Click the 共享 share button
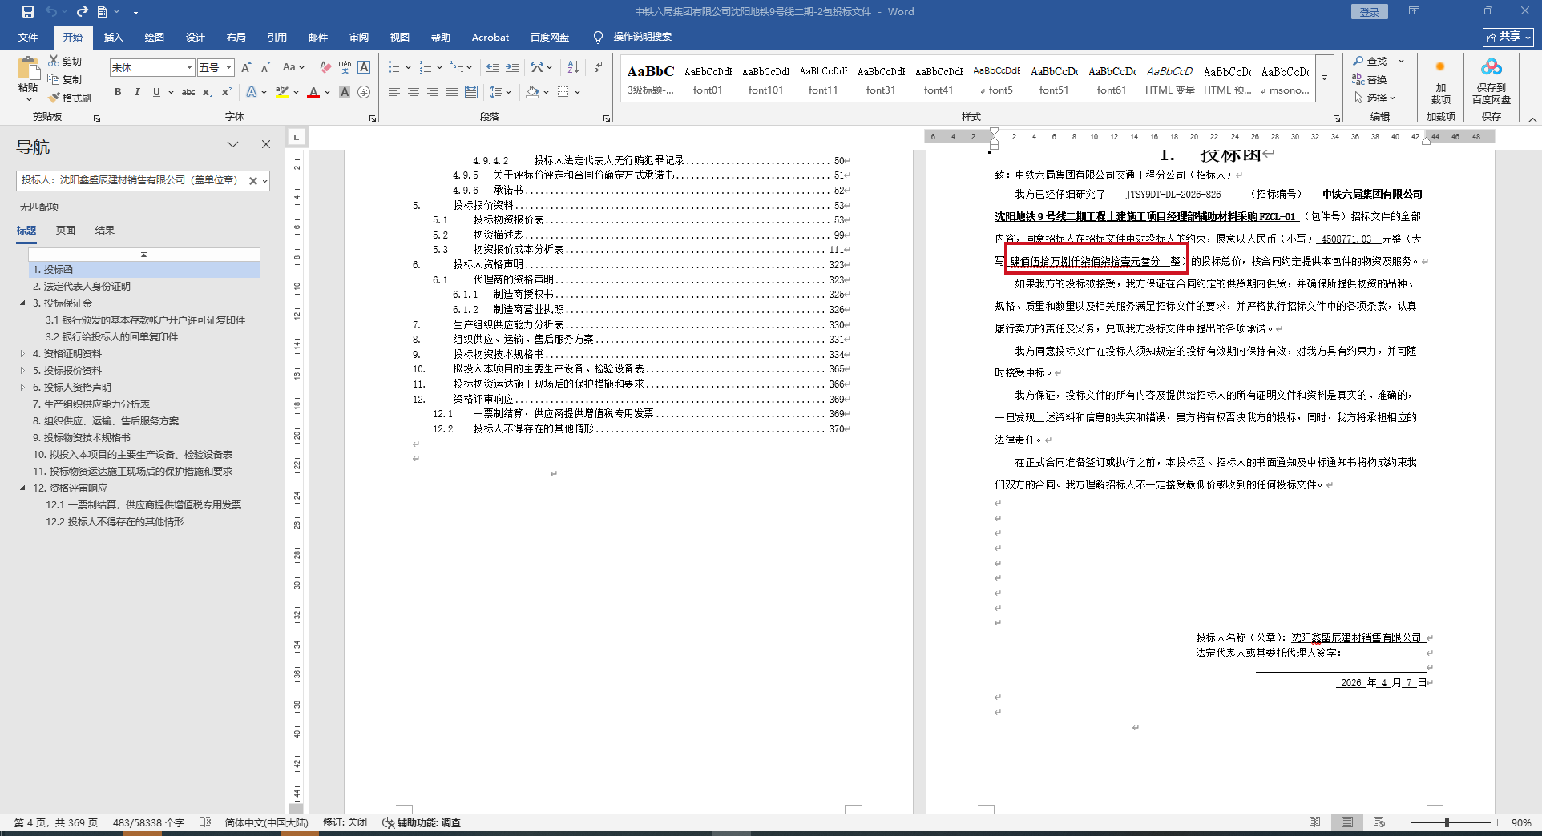Image resolution: width=1542 pixels, height=836 pixels. (x=1508, y=37)
